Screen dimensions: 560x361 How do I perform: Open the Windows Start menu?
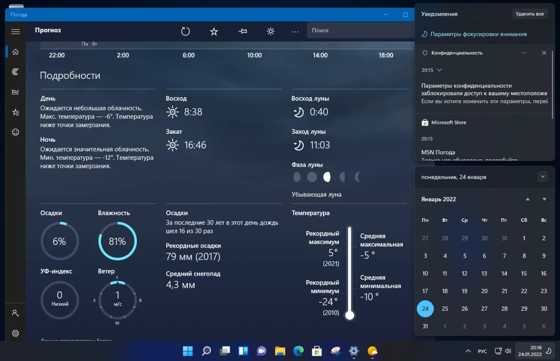coord(188,351)
